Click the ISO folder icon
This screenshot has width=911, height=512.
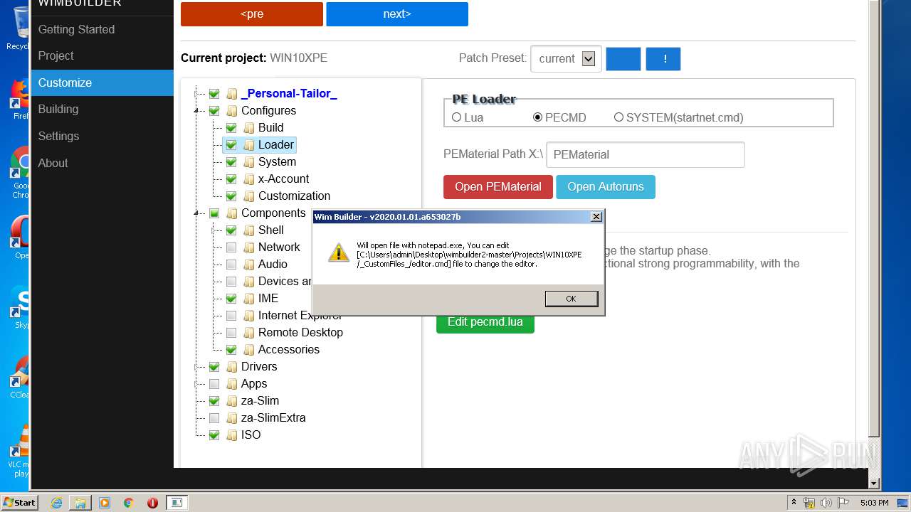click(x=231, y=434)
